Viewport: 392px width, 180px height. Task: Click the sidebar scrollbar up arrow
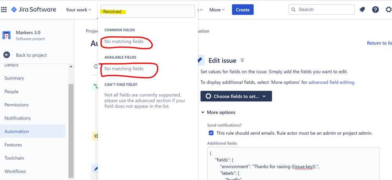click(71, 66)
